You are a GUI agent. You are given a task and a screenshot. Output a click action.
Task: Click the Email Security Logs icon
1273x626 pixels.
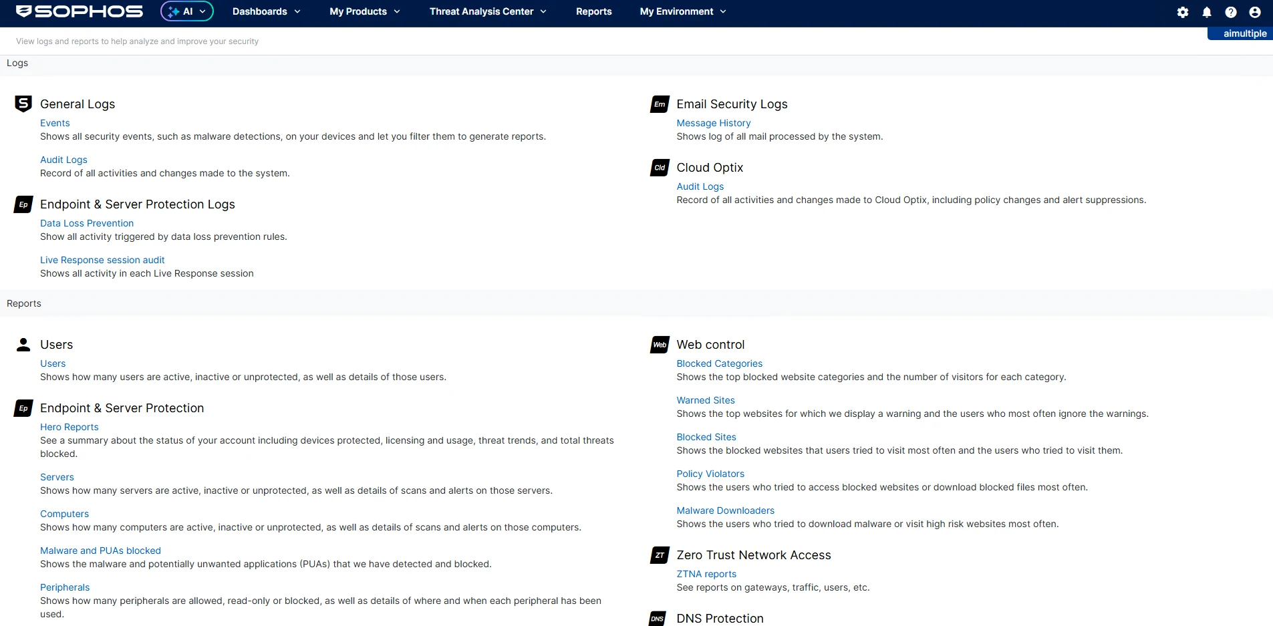(x=660, y=104)
